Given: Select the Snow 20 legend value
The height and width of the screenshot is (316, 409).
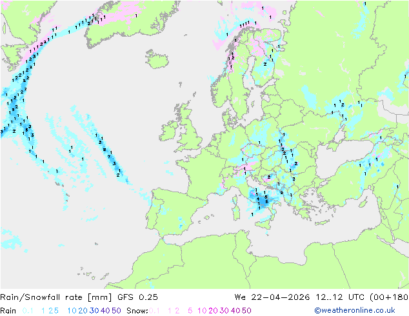Looking at the screenshot, I should [213, 311].
